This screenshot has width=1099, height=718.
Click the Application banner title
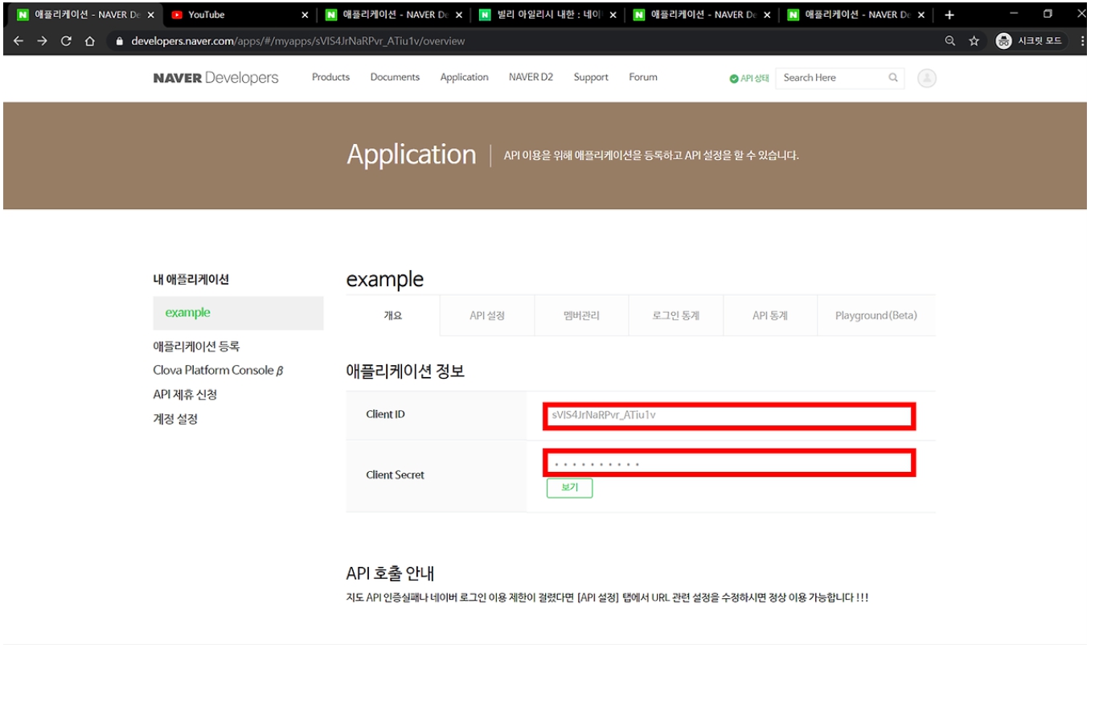click(411, 154)
